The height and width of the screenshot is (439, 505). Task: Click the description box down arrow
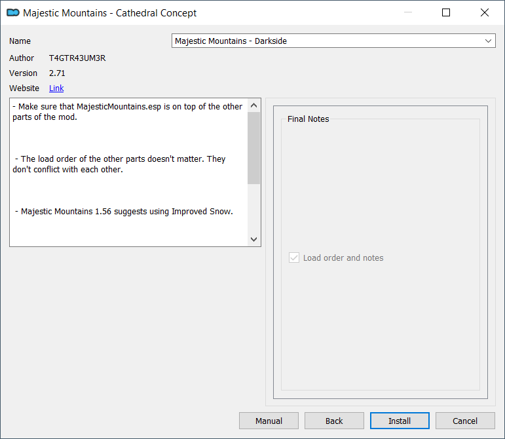point(253,239)
